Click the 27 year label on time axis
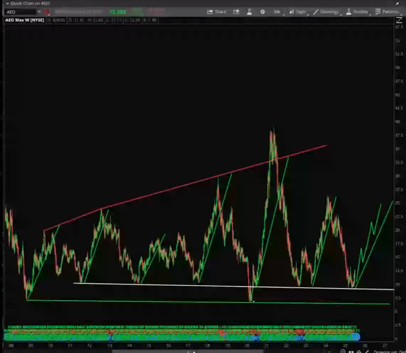This screenshot has height=353, width=406. [385, 345]
